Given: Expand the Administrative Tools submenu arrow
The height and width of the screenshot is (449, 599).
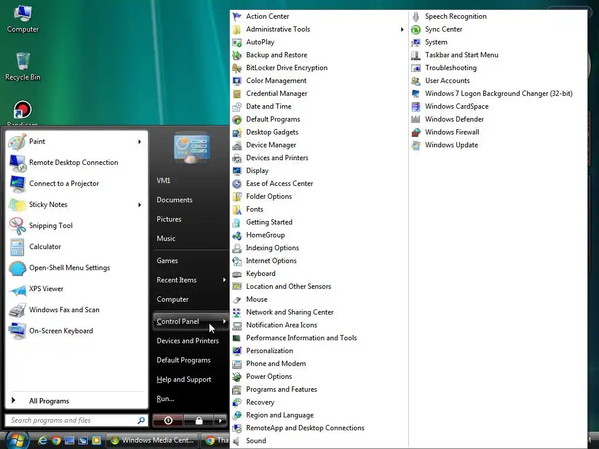Looking at the screenshot, I should [x=402, y=29].
